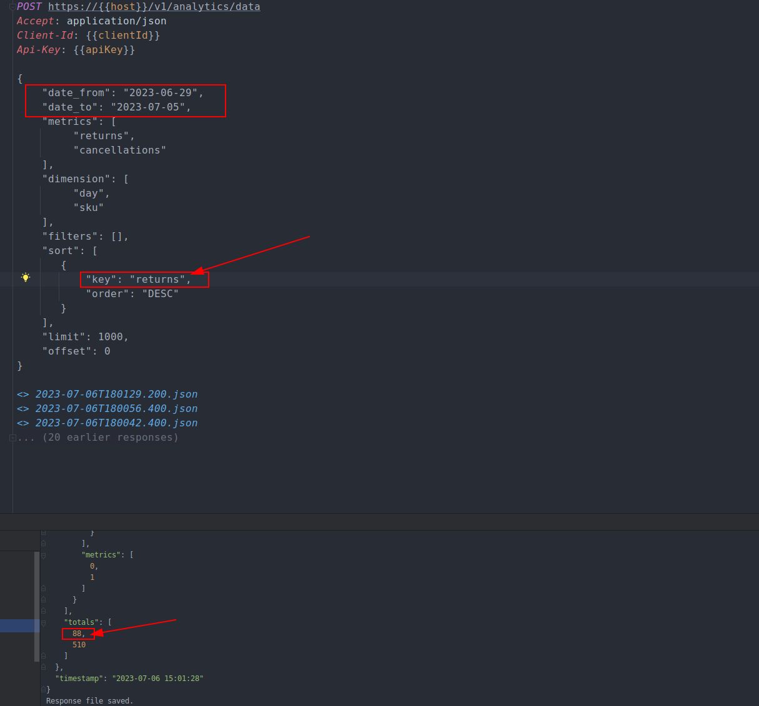Click the lightbulb intention actions icon
This screenshot has width=759, height=706.
coord(26,277)
